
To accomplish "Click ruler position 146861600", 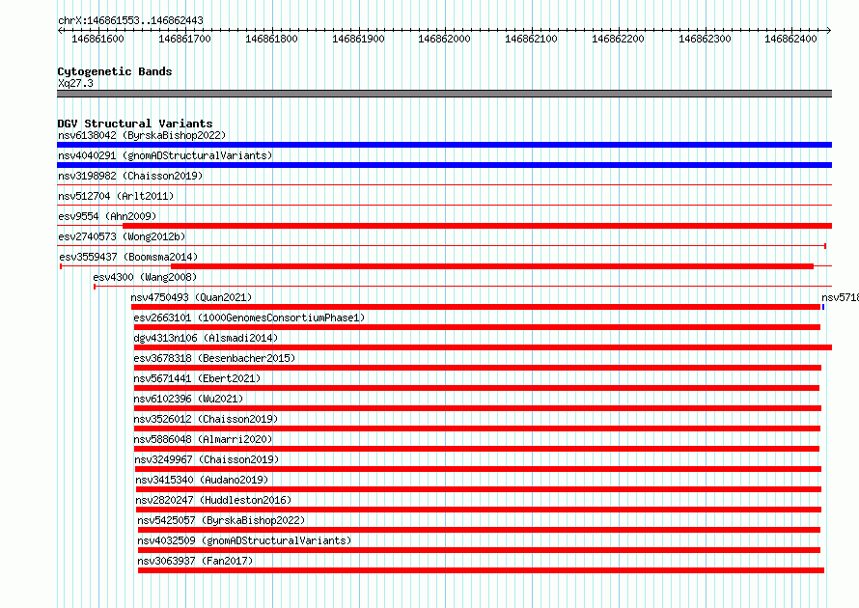I will (98, 39).
